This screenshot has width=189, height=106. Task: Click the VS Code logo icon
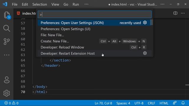point(5,4)
